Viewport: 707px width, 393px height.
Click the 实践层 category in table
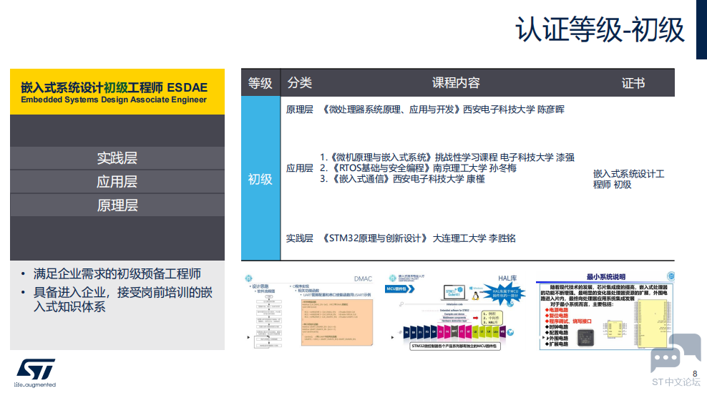(x=299, y=238)
